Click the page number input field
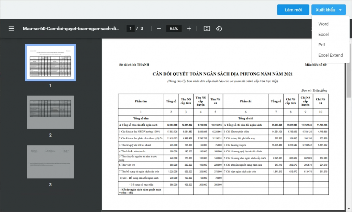 (131, 28)
